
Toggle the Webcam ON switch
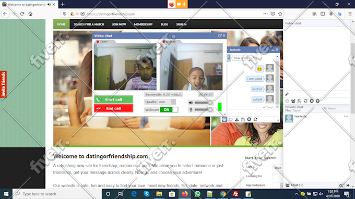[169, 109]
